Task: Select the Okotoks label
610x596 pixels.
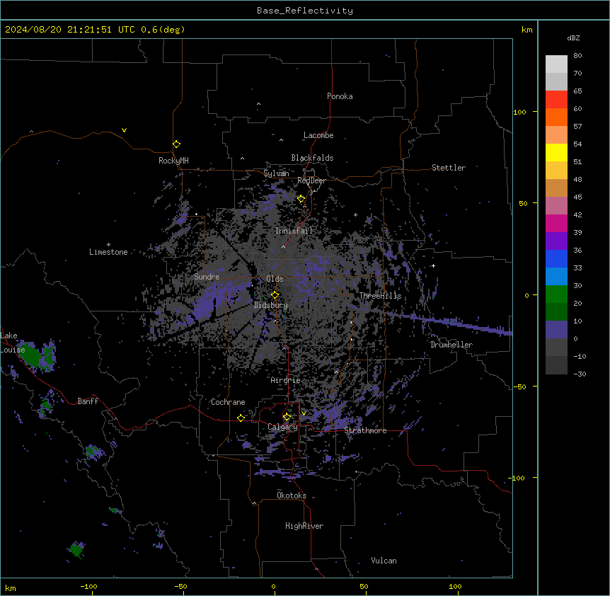Action: click(292, 495)
